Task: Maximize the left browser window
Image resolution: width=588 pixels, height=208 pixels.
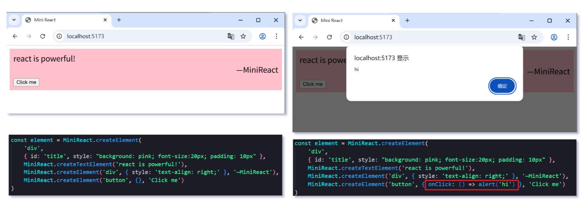Action: click(x=258, y=20)
